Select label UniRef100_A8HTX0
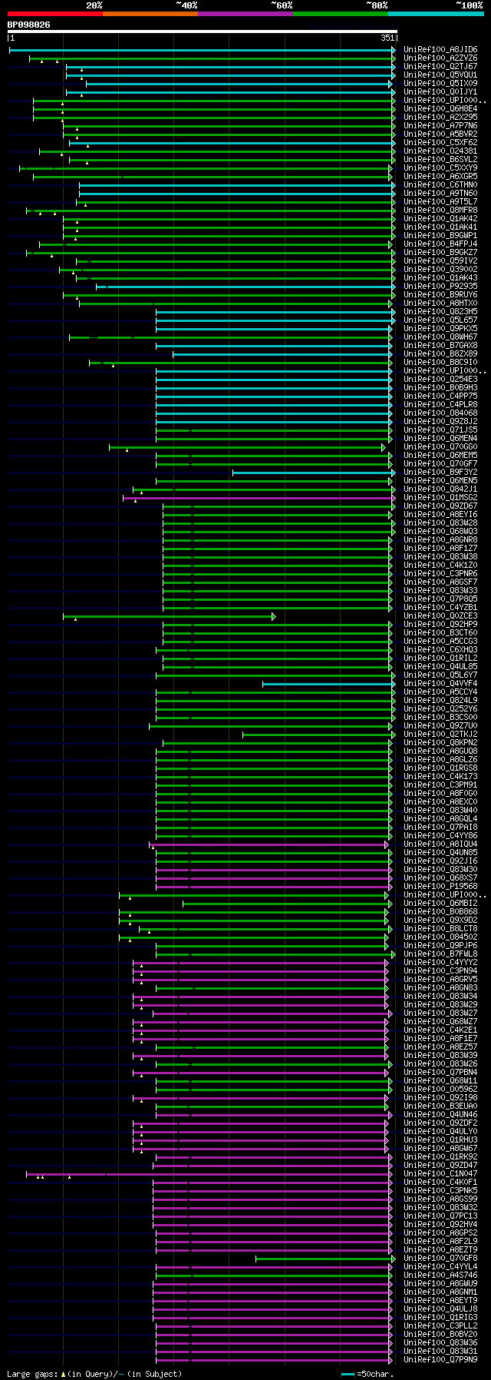 tap(440, 304)
